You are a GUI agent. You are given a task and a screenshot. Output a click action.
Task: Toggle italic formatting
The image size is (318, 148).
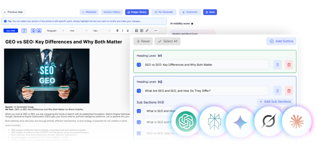(x=122, y=31)
